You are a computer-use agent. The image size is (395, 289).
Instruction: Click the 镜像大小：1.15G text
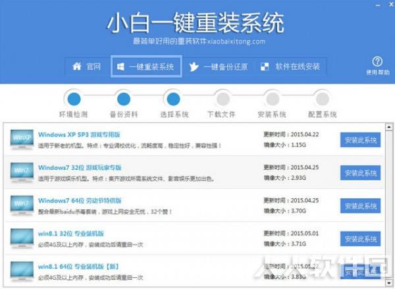click(x=284, y=145)
